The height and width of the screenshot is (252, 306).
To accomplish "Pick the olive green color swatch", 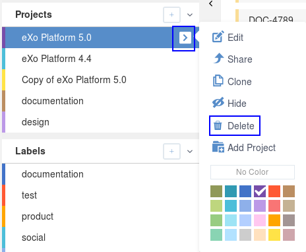I will click(216, 191).
